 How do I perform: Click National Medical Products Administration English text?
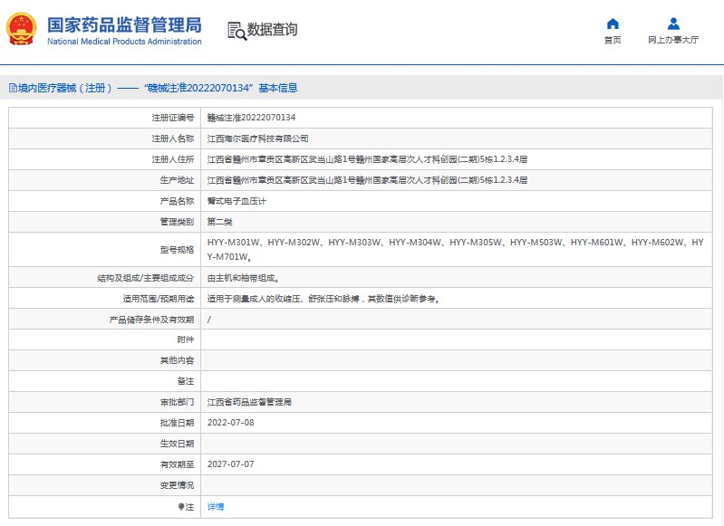(x=124, y=42)
